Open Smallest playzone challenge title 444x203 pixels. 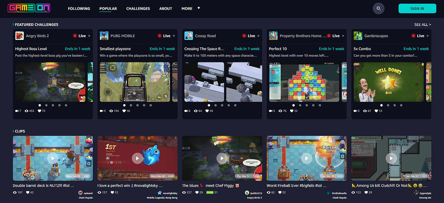pos(115,49)
